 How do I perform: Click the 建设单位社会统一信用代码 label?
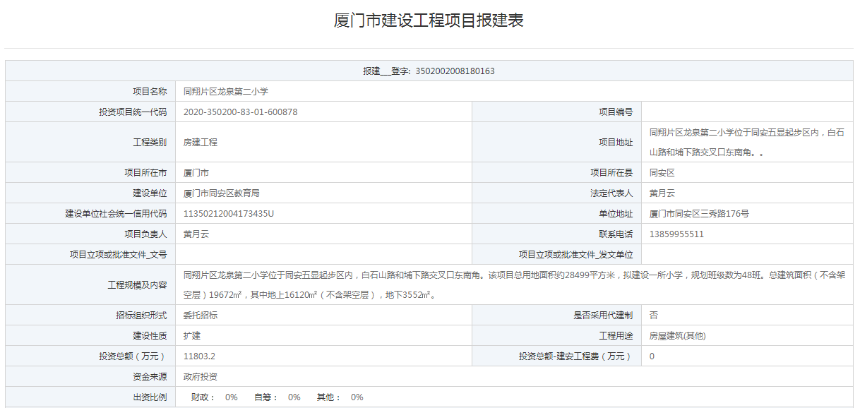pos(116,214)
